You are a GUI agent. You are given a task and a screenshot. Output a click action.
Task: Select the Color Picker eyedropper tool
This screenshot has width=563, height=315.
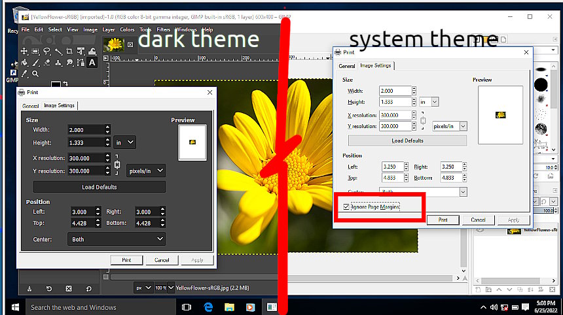pyautogui.click(x=24, y=74)
